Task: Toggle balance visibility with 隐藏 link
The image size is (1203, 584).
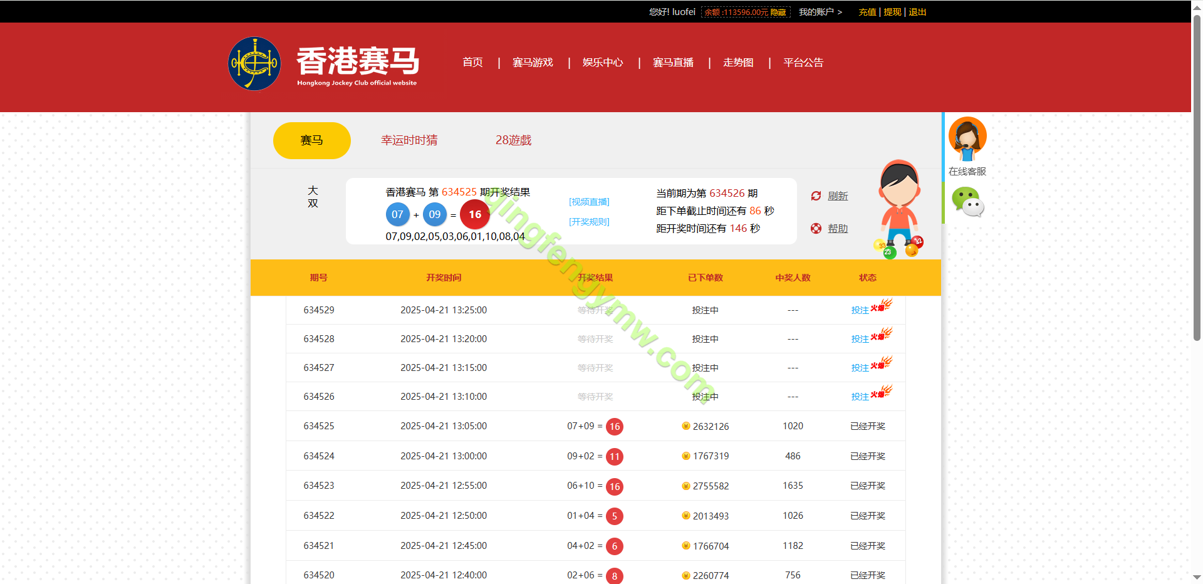Action: 778,13
